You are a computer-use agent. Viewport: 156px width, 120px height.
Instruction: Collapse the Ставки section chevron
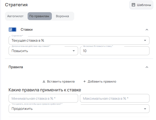[x=147, y=30]
